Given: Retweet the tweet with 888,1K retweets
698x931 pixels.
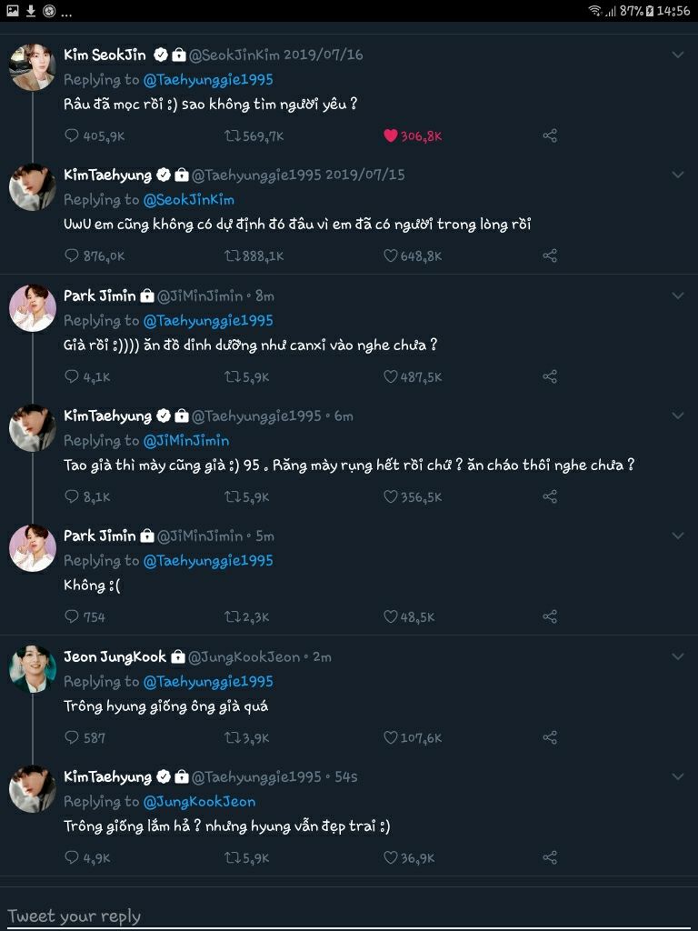Looking at the screenshot, I should pos(233,256).
